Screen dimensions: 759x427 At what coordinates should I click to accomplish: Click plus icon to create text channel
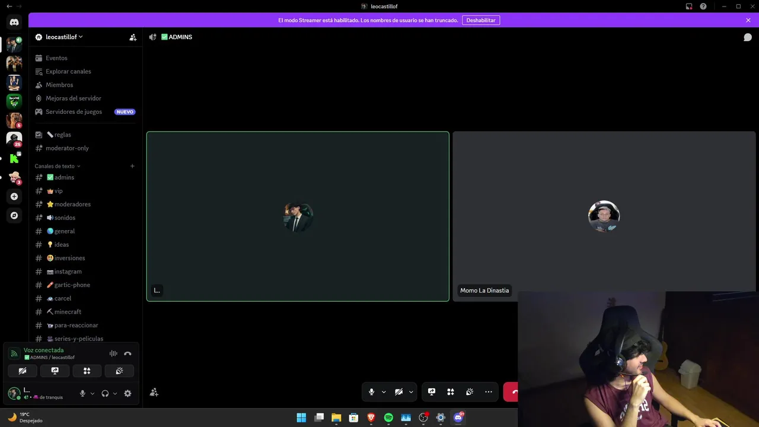132,166
